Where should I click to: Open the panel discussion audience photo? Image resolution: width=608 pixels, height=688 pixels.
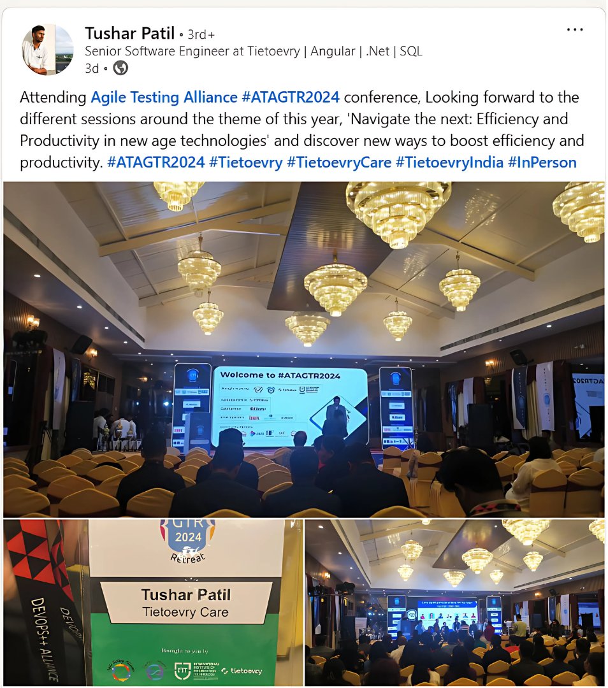(455, 603)
